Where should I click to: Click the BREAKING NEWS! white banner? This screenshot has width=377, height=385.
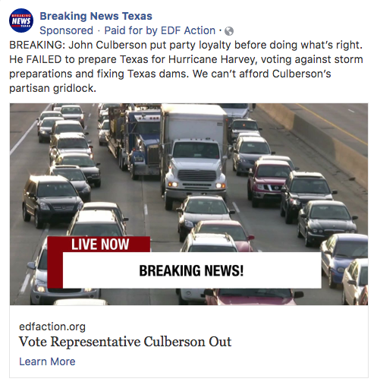[192, 270]
